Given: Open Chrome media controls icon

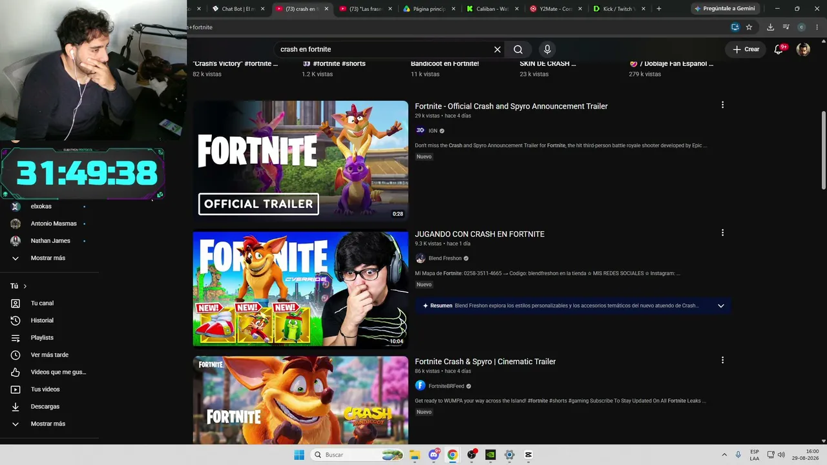Looking at the screenshot, I should [786, 27].
